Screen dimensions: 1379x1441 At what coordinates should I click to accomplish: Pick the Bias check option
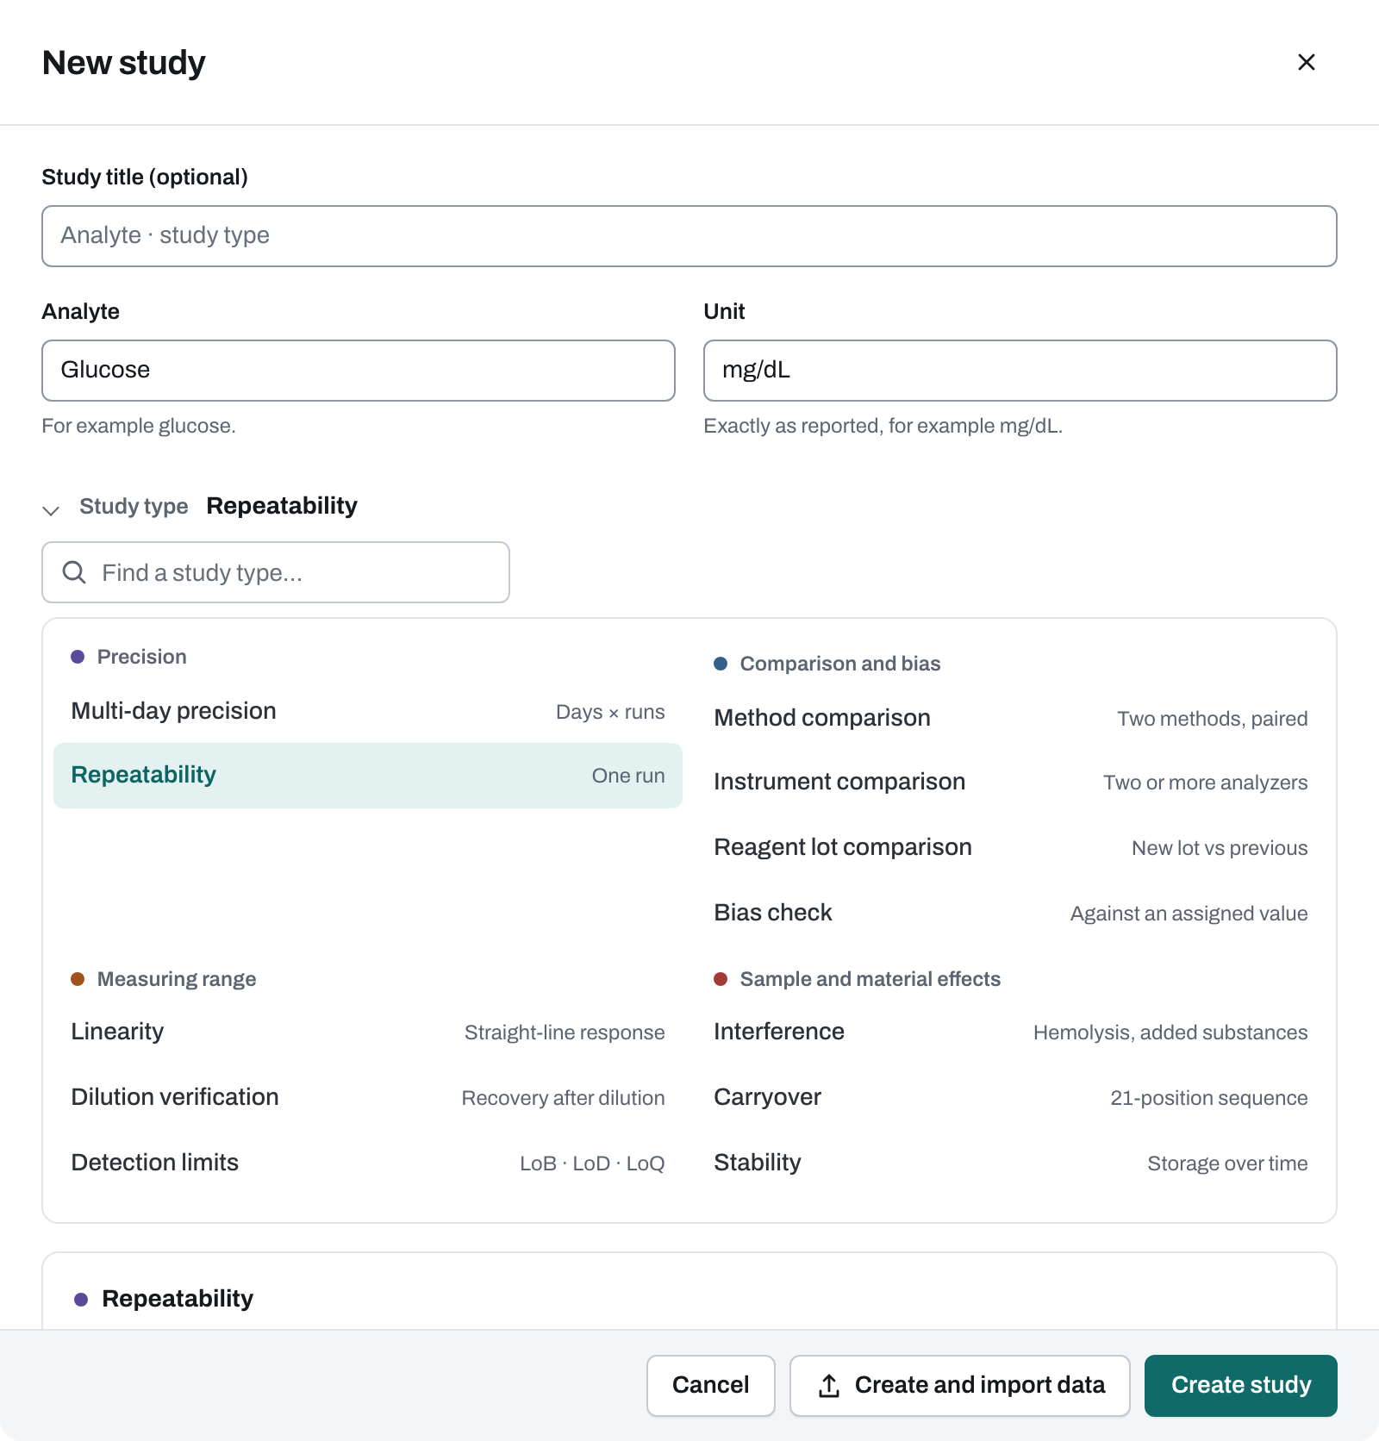1011,913
